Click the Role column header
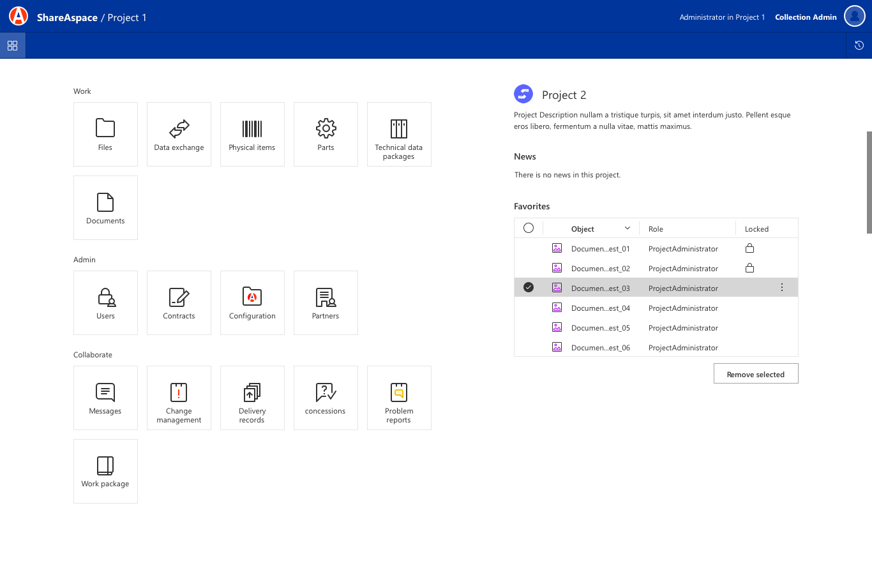This screenshot has width=872, height=575. point(656,229)
